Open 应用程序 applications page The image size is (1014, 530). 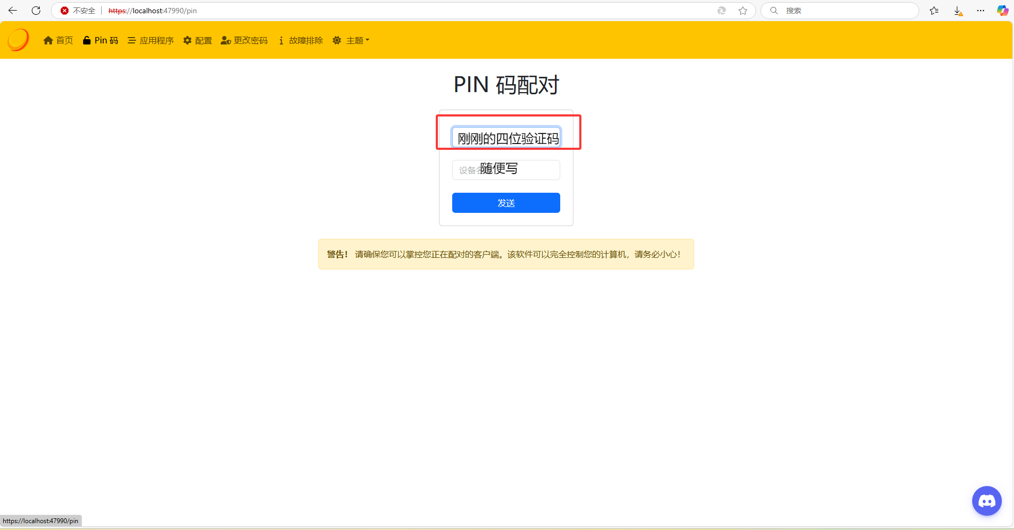(151, 40)
